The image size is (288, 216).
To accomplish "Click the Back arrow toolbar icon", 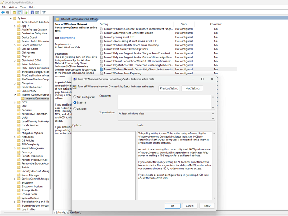I will click(3, 12).
